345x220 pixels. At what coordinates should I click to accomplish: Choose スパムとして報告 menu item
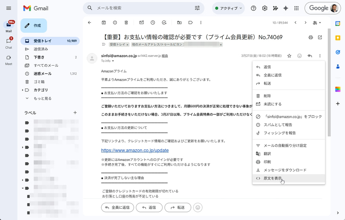[x=289, y=125]
